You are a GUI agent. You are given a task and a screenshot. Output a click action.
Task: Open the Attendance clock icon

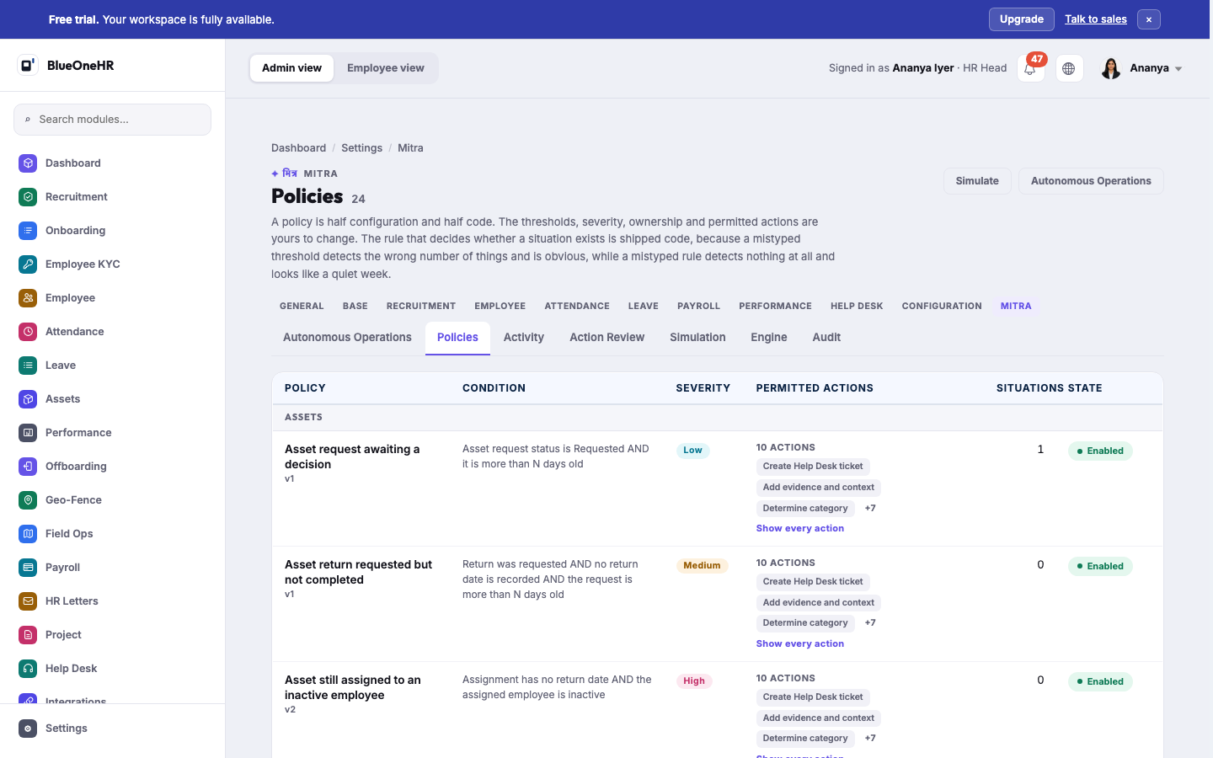28,332
